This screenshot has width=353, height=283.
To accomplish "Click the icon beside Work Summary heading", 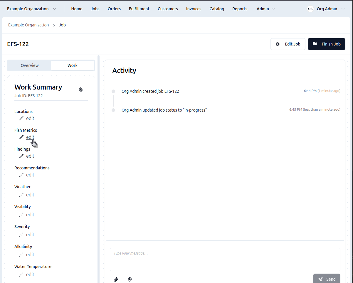I will click(81, 89).
